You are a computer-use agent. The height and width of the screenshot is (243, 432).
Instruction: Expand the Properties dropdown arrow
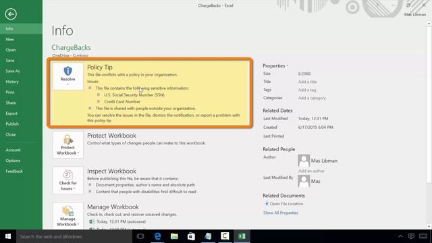[287, 66]
